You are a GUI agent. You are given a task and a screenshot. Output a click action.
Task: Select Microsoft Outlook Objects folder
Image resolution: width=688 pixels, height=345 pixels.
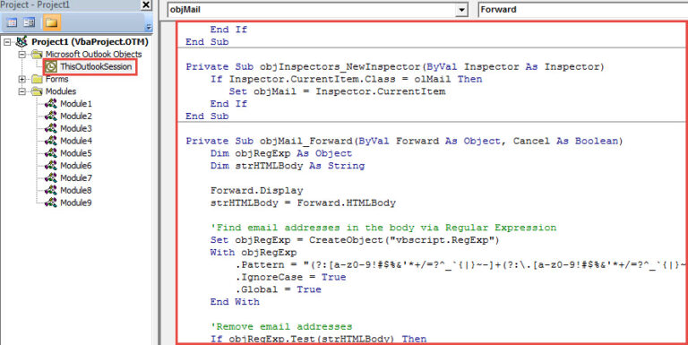tap(93, 55)
